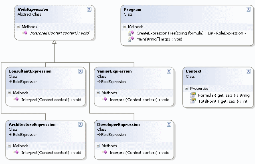Collapse the SeniorExpression class chevron
255x164 pixels.
point(169,71)
